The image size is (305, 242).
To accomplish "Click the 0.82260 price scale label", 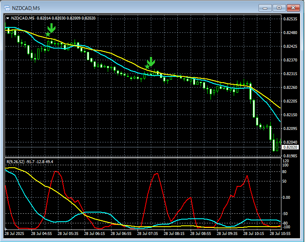I will [290, 88].
